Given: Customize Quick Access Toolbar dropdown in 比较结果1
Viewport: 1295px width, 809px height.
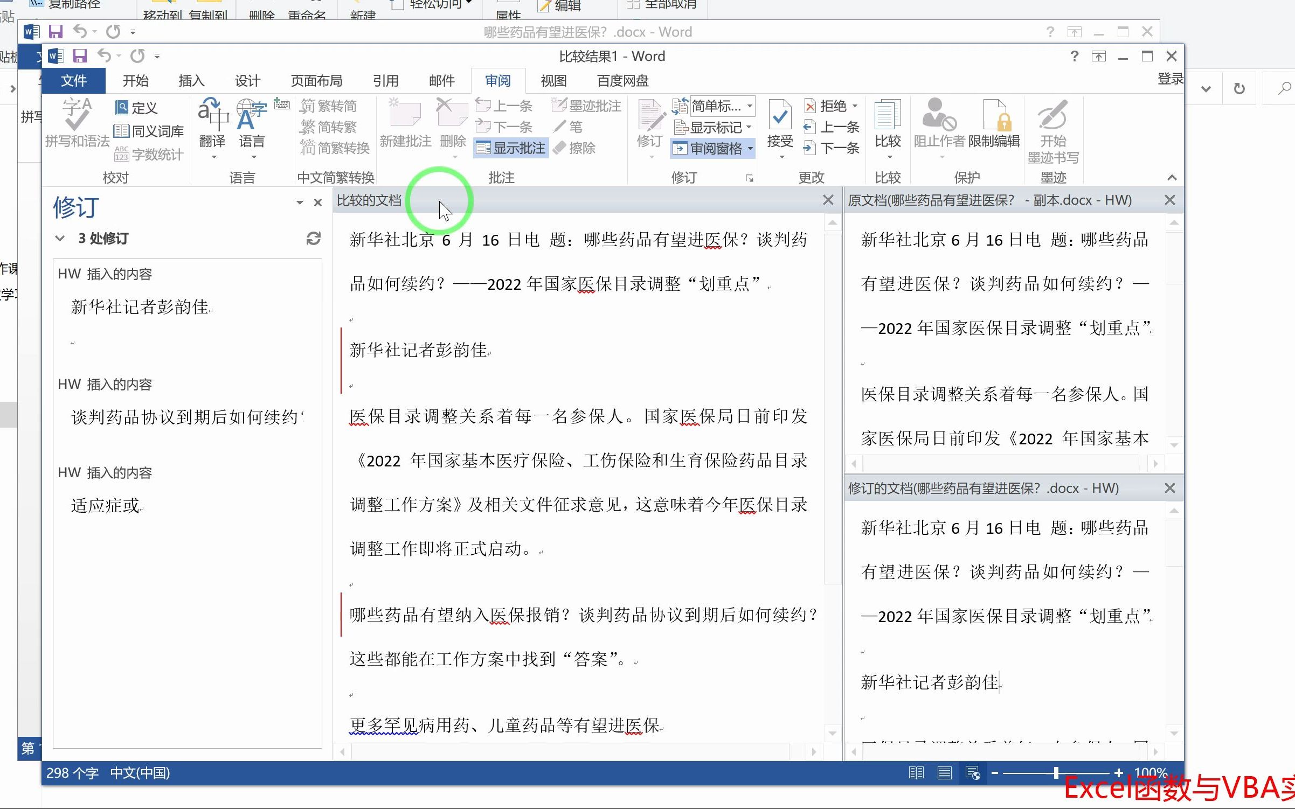Looking at the screenshot, I should pyautogui.click(x=157, y=56).
